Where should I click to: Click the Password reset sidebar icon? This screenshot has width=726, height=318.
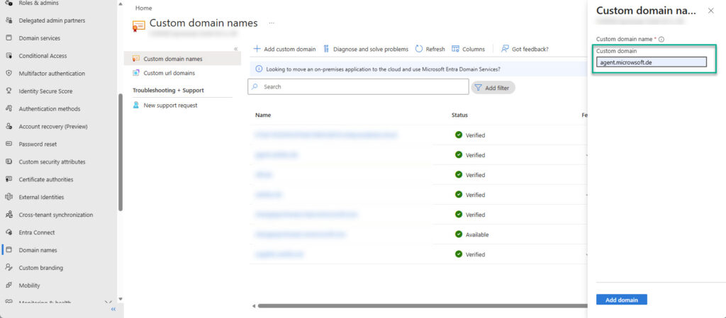click(9, 144)
